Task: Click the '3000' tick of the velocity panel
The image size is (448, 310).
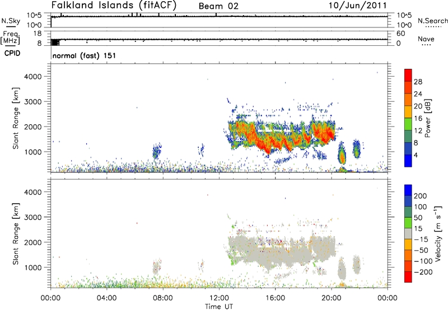Action: point(33,217)
